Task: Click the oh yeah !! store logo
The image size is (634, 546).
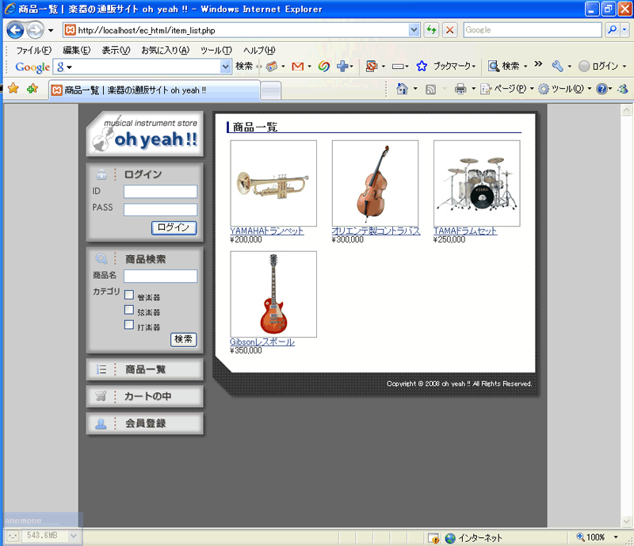Action: point(145,134)
